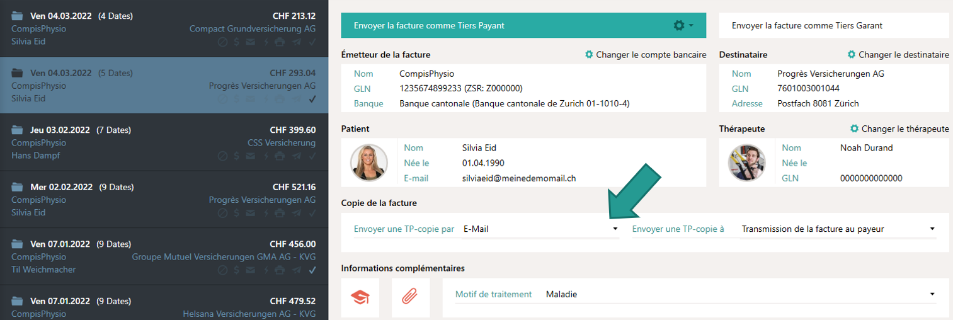Viewport: 953px width, 320px height.
Task: Click issuer name CompisPhysio in Émetteur panel
Action: pos(427,74)
